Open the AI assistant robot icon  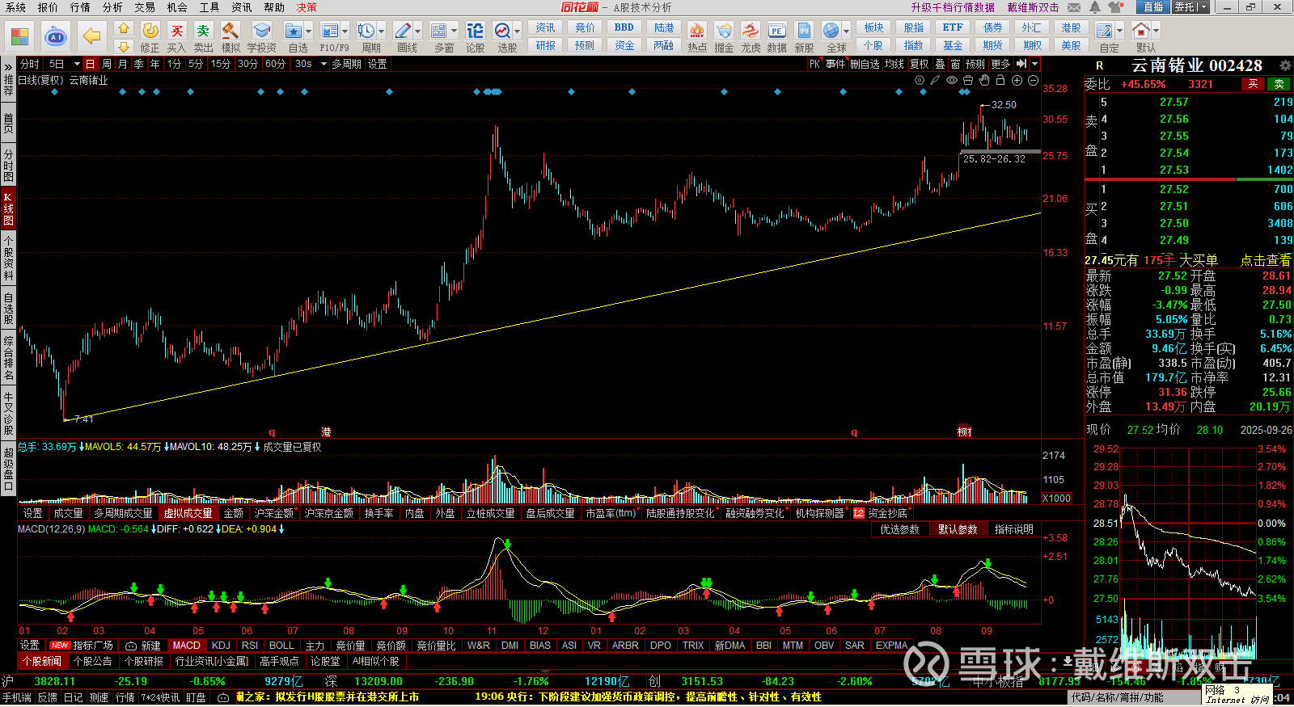click(56, 36)
